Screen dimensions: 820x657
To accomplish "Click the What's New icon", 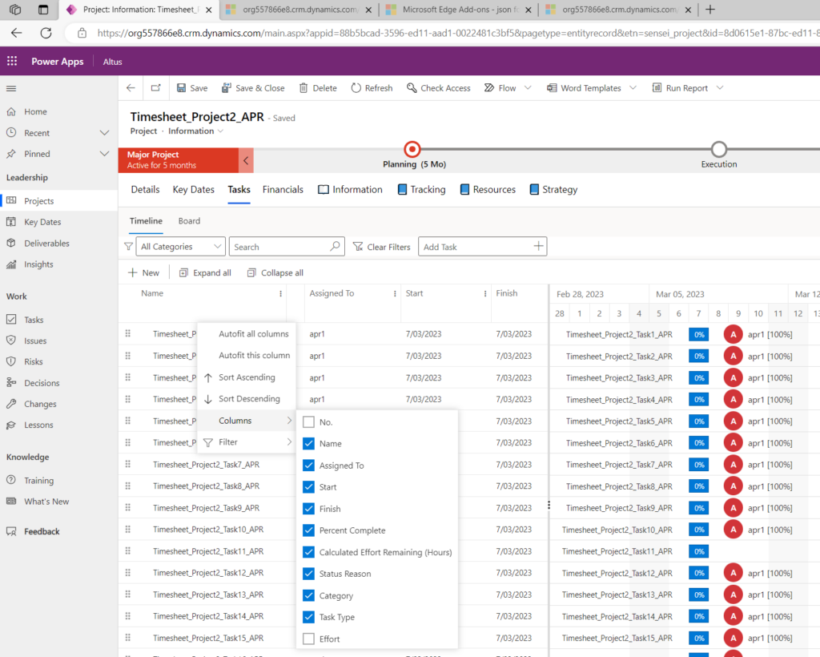I will (x=11, y=501).
